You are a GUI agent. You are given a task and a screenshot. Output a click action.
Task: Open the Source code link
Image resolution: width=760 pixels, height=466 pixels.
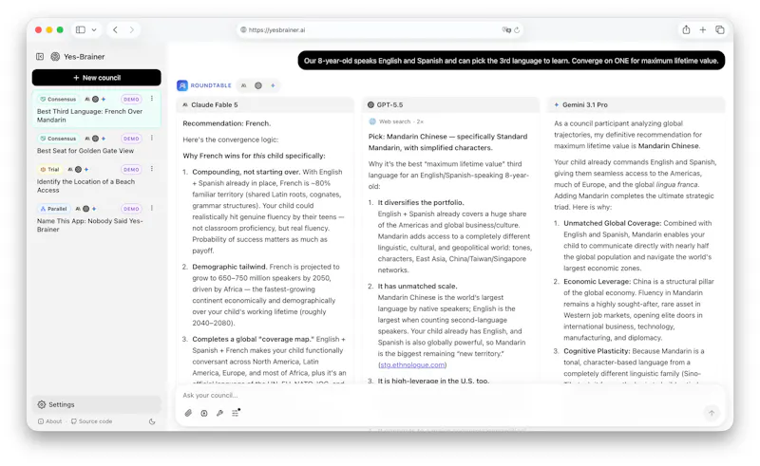click(91, 421)
